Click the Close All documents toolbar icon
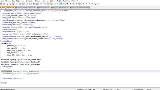 [x=10, y=4]
